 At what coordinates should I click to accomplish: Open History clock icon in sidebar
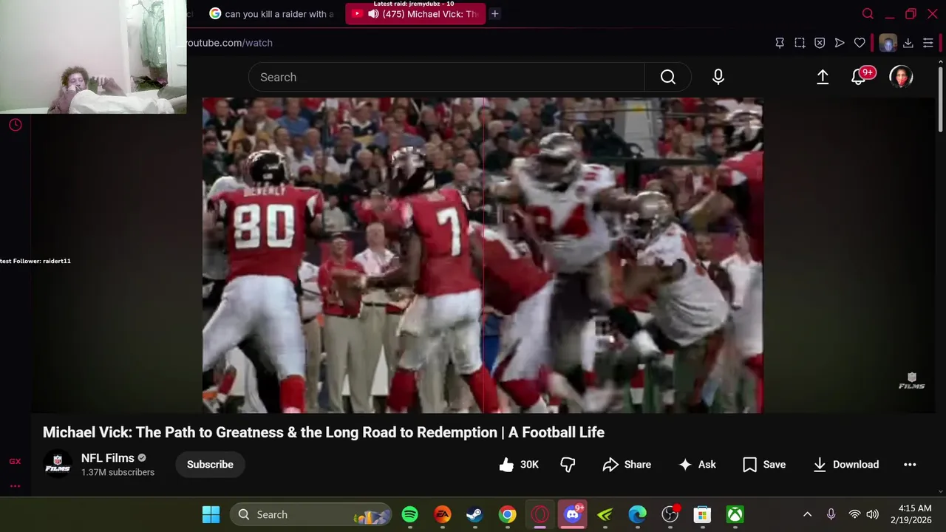click(15, 125)
